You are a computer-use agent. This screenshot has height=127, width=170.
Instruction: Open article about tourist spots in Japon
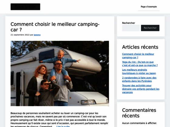[x=139, y=71]
